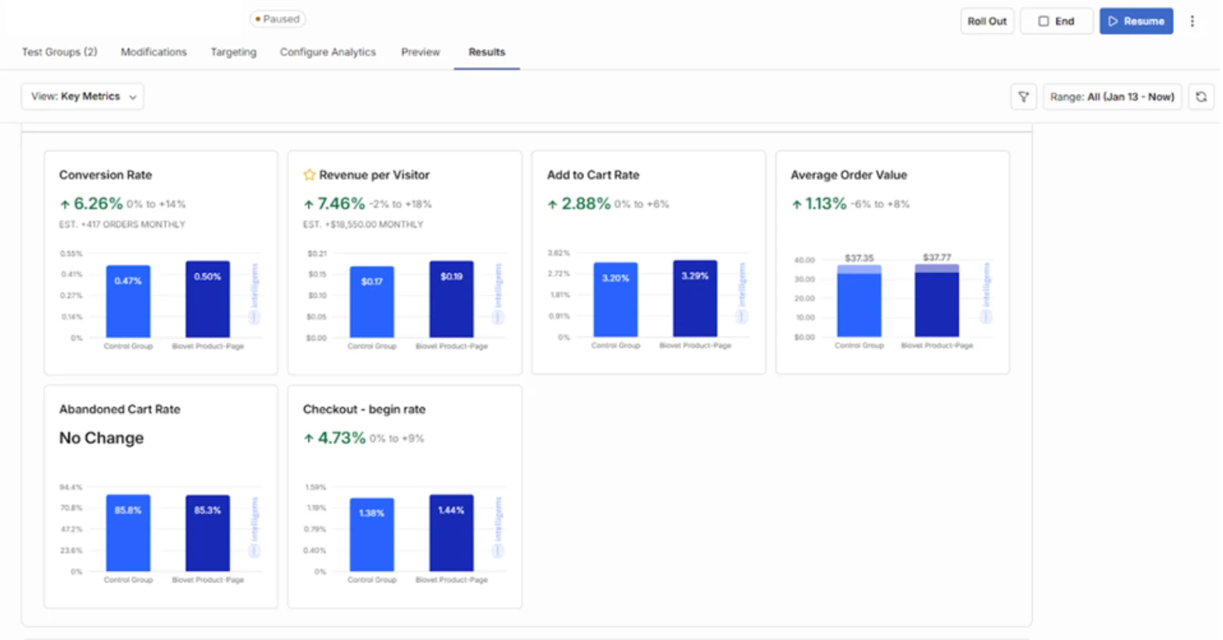Image resolution: width=1223 pixels, height=640 pixels.
Task: Open the Range: All (Jan 13 - Now) selector
Action: pyautogui.click(x=1112, y=97)
